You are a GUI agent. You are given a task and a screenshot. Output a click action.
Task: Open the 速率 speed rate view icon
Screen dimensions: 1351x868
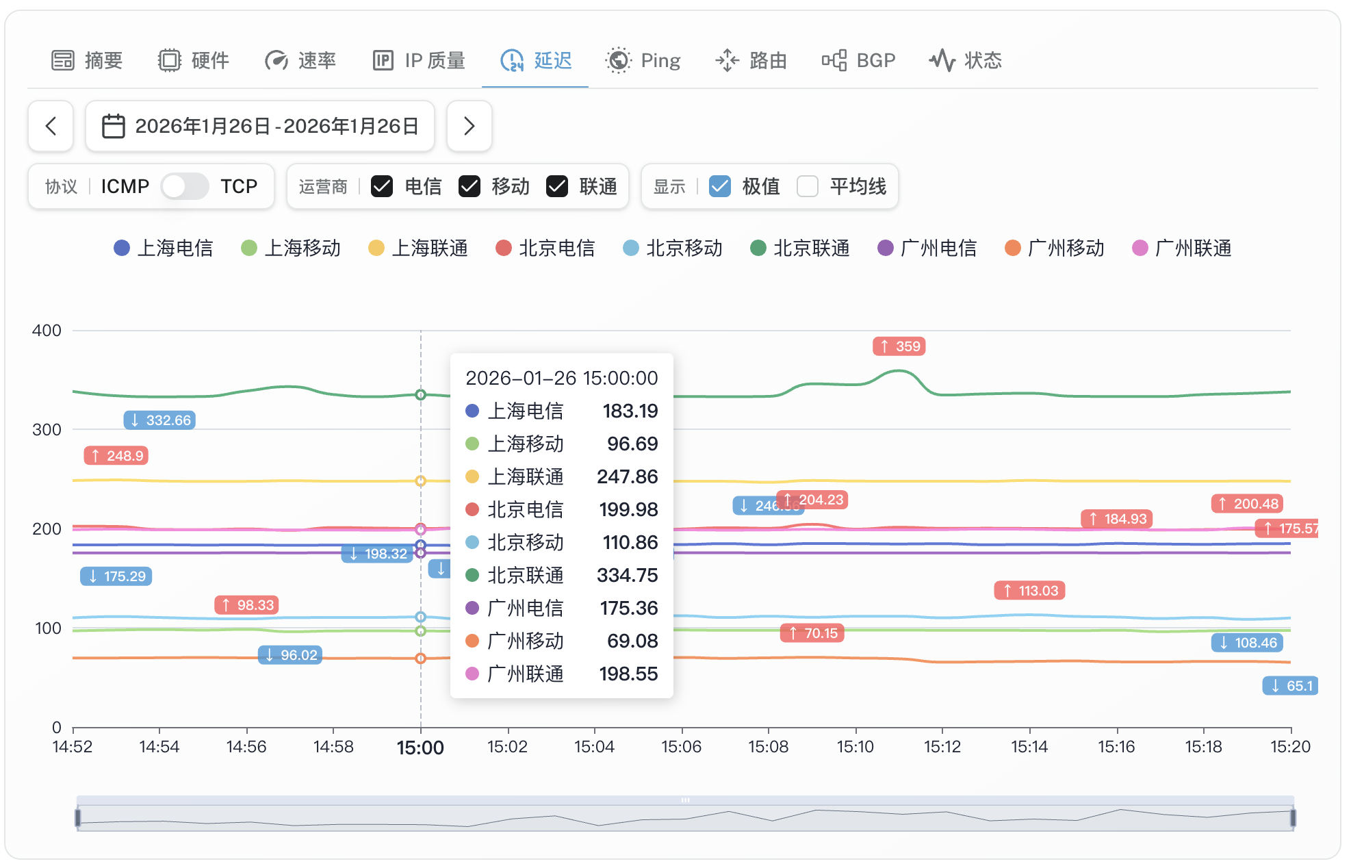pyautogui.click(x=275, y=60)
